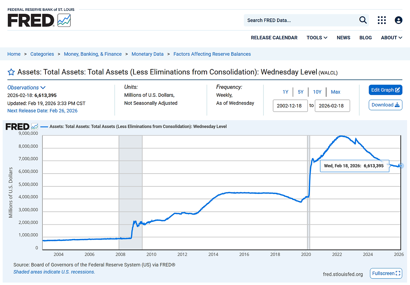This screenshot has height=285, width=410.
Task: Open the TOOLS dropdown menu
Action: (316, 37)
